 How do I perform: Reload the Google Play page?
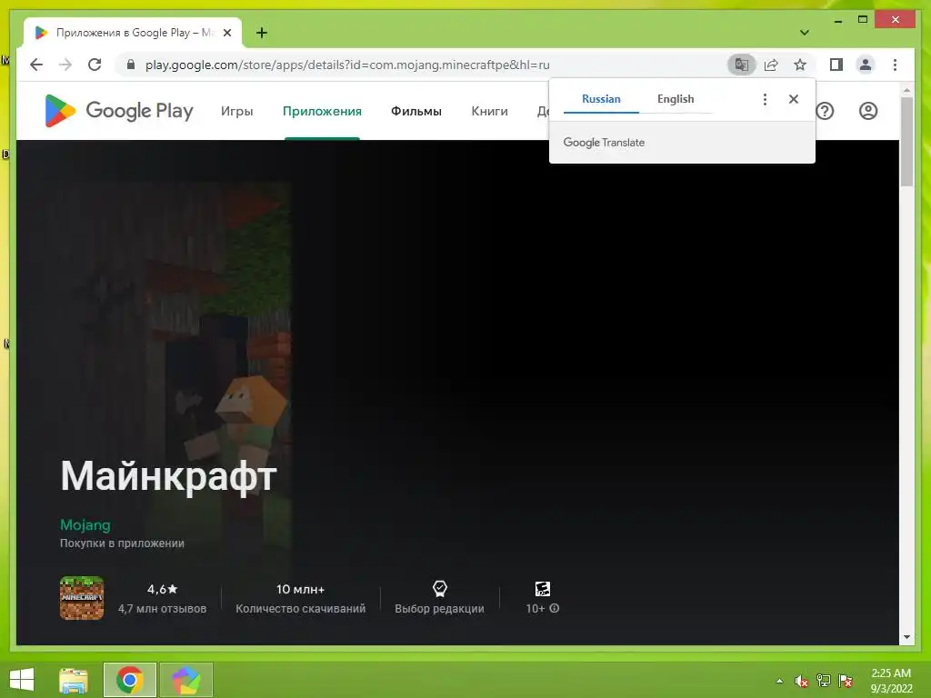pyautogui.click(x=95, y=65)
